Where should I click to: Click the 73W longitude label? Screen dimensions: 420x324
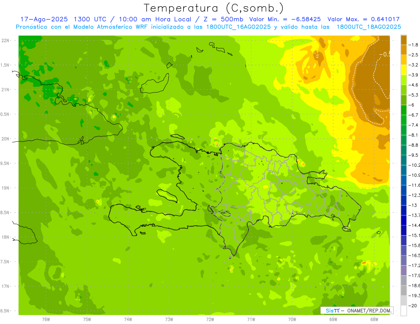pyautogui.click(x=169, y=319)
